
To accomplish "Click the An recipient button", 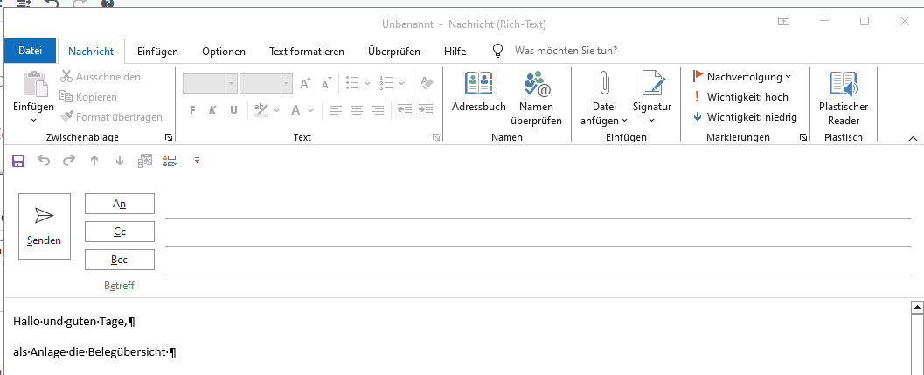I will click(x=120, y=204).
